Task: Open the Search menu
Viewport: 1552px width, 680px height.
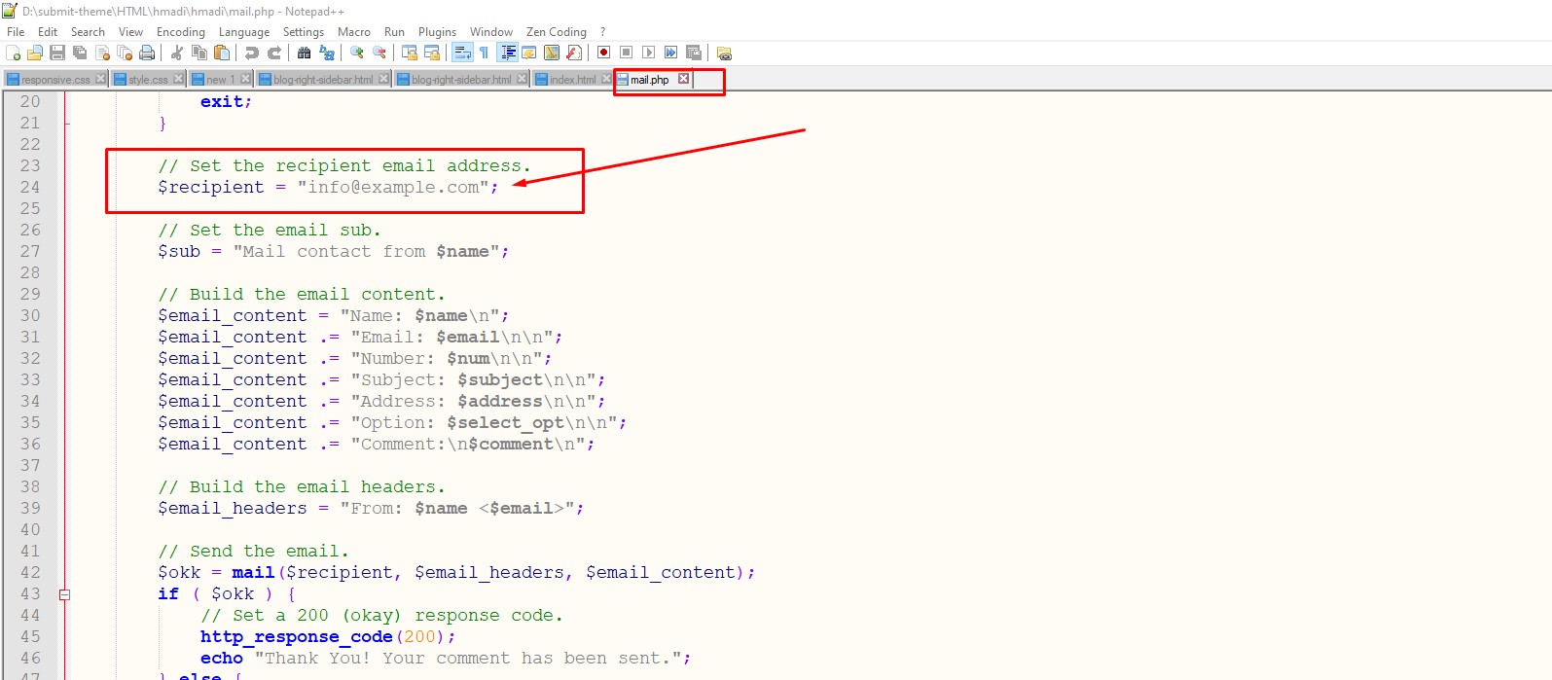Action: tap(88, 32)
